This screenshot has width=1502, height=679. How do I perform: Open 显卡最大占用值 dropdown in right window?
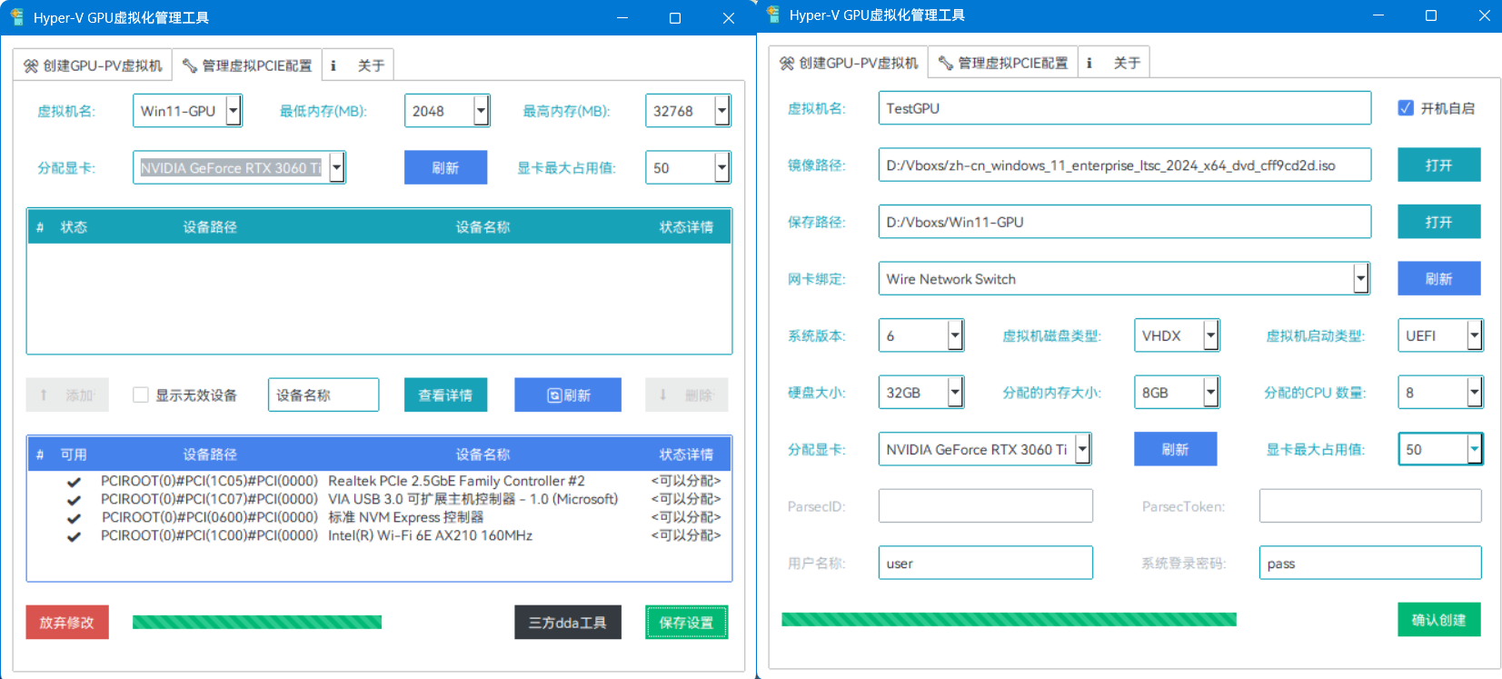pos(1475,449)
